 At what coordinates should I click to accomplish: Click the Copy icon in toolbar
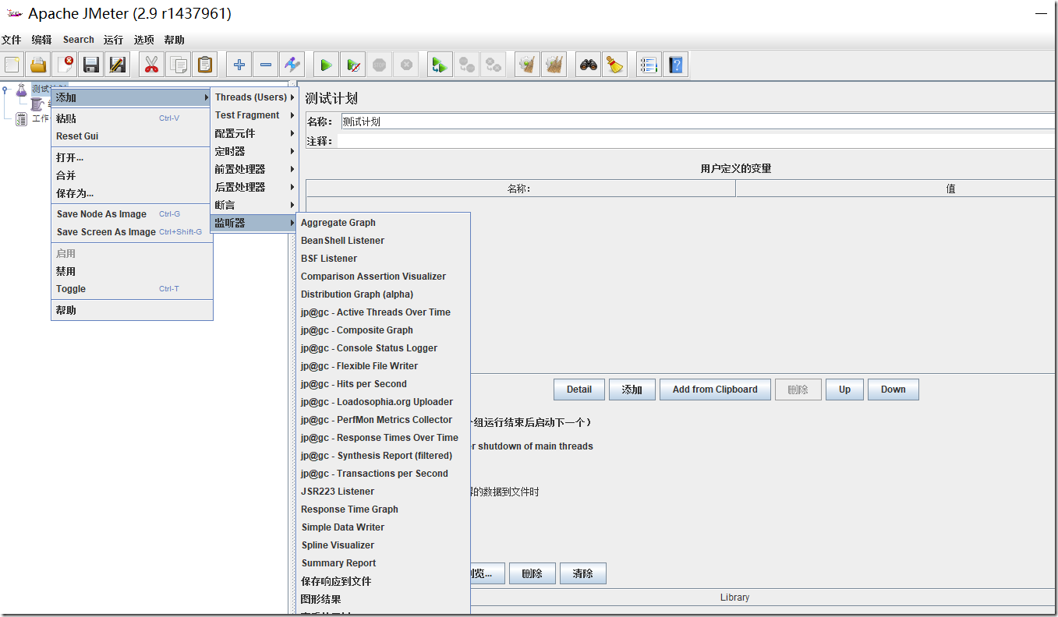point(179,65)
